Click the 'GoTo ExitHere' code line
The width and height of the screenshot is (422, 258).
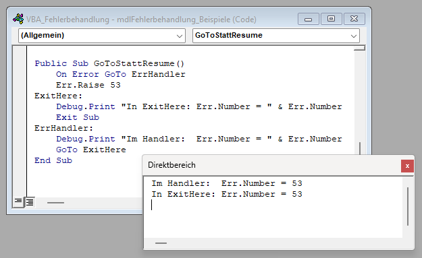(x=91, y=150)
